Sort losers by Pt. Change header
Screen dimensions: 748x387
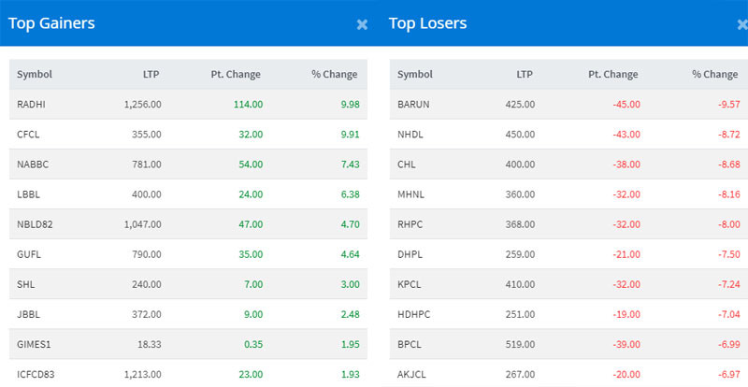click(613, 75)
